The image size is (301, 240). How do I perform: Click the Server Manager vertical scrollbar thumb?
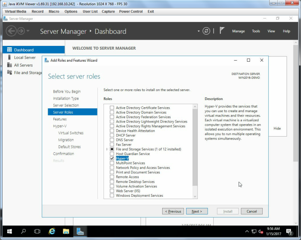click(x=296, y=103)
